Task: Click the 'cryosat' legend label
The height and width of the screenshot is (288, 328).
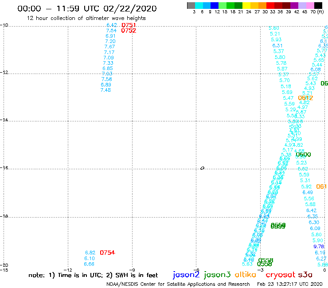Action: click(281, 275)
